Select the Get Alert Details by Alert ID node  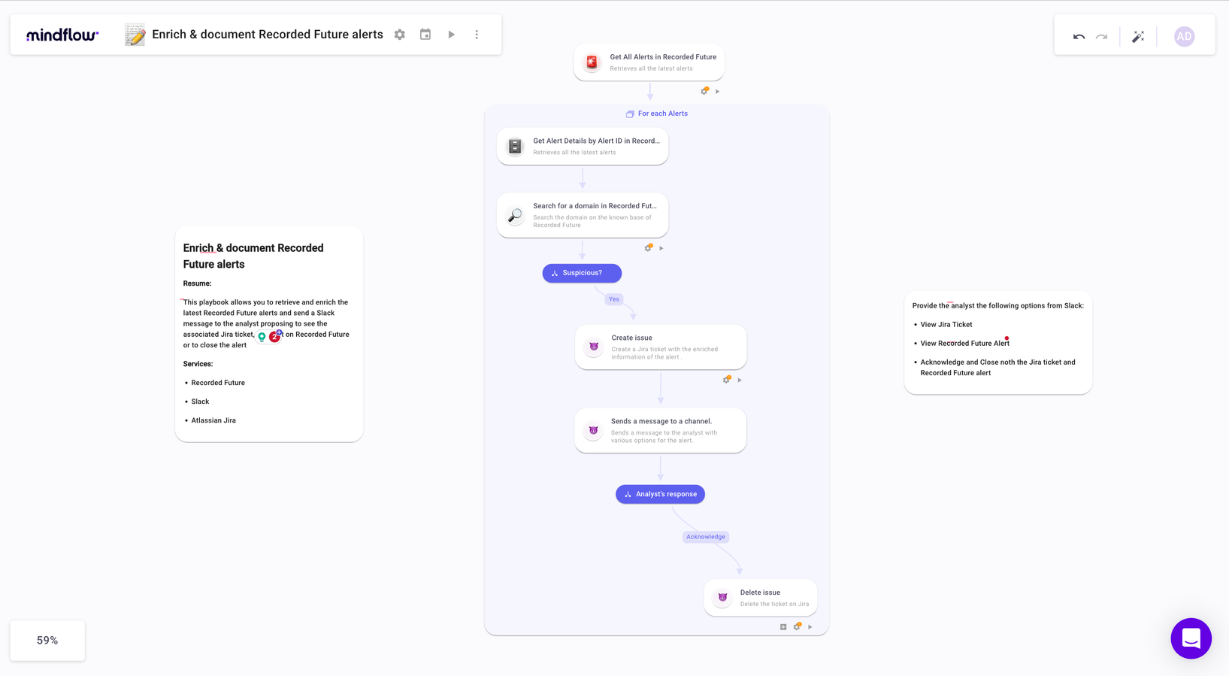[x=583, y=146]
